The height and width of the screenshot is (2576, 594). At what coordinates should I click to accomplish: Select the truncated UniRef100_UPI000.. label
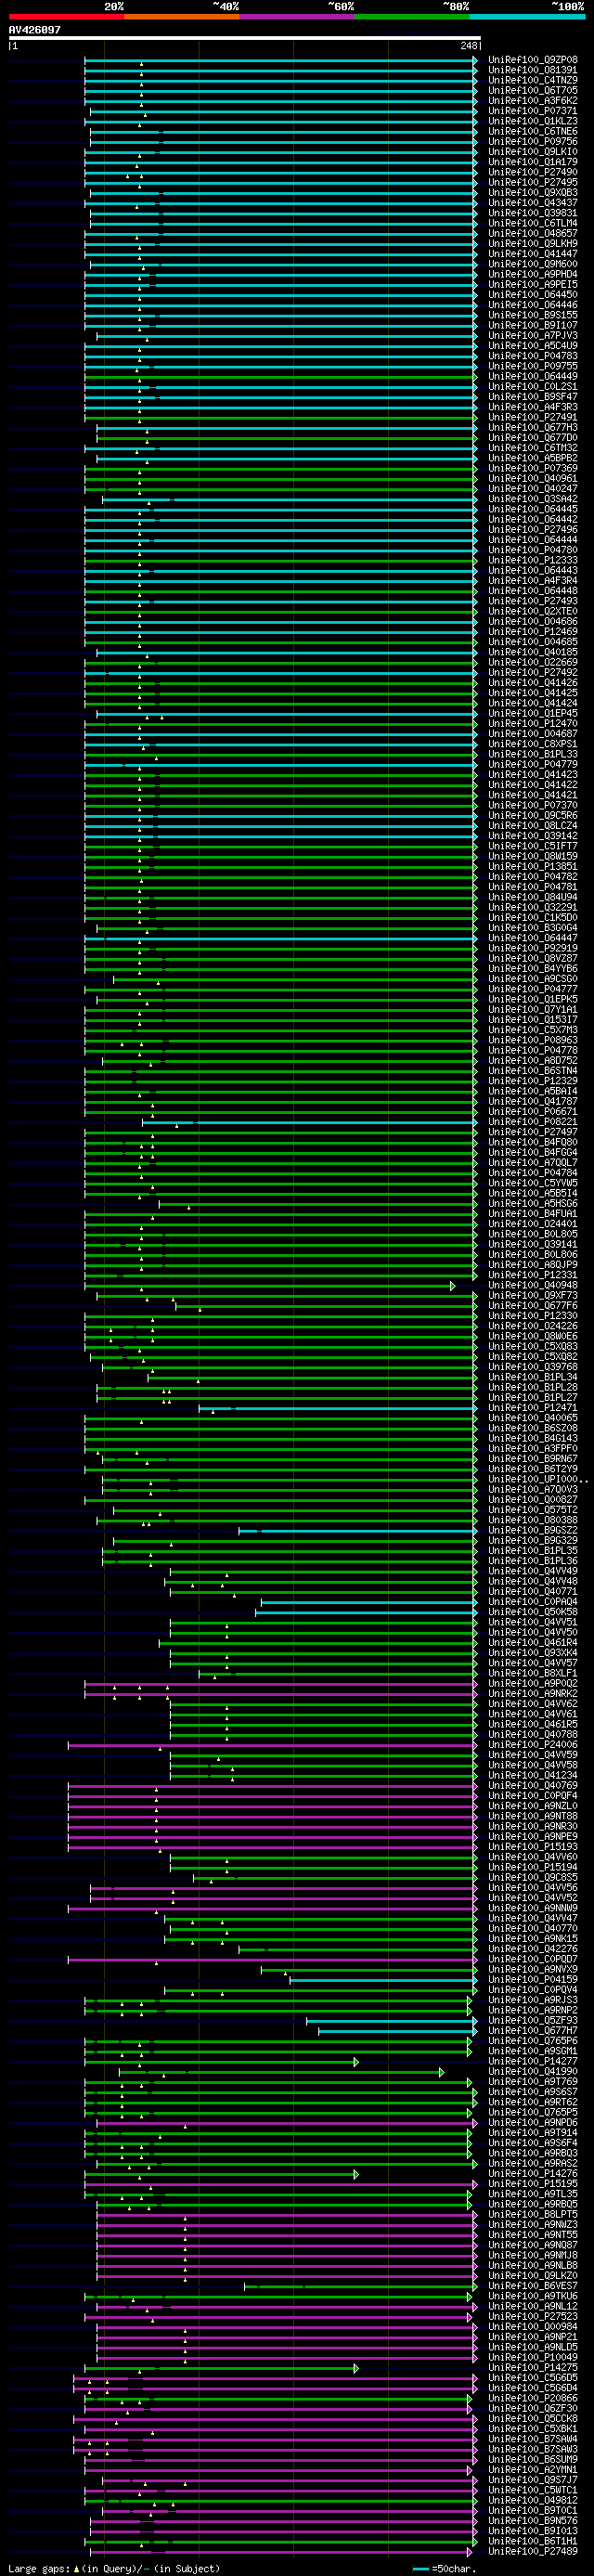coord(538,1479)
